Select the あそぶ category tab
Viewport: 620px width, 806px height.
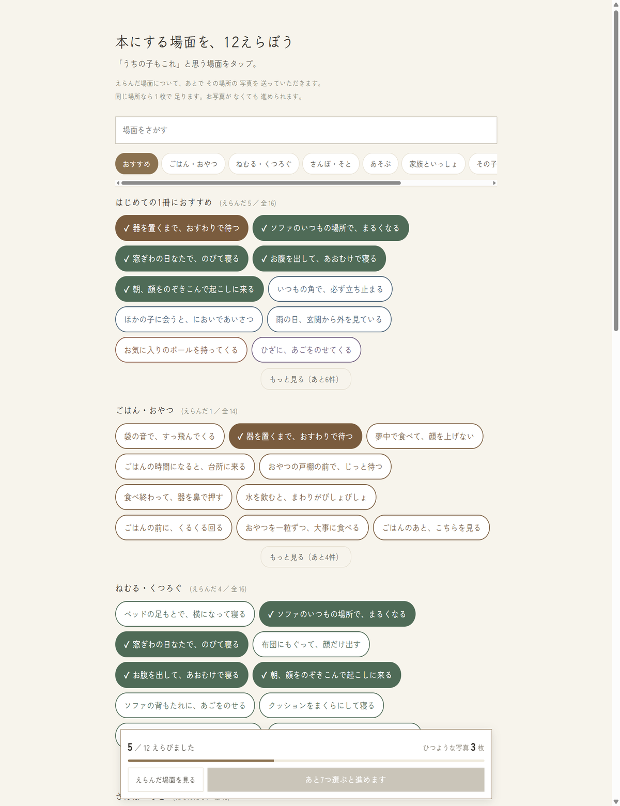point(380,164)
